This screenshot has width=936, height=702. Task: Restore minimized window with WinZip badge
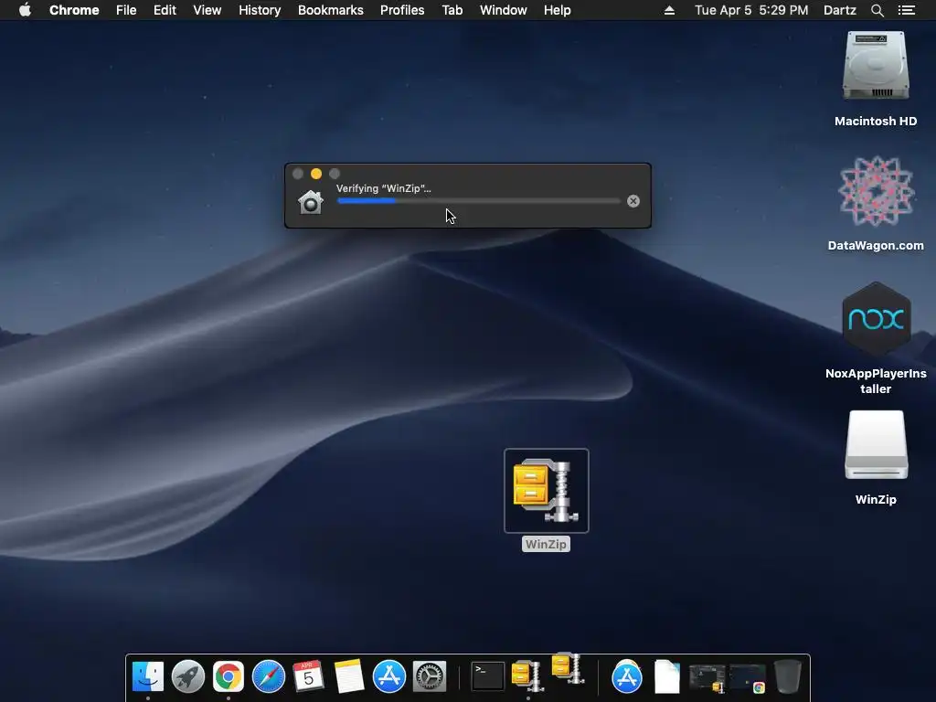(707, 678)
